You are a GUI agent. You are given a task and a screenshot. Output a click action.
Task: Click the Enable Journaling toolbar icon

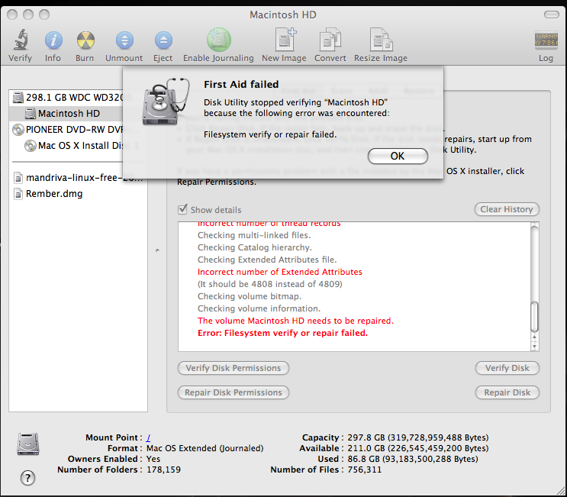click(x=219, y=40)
